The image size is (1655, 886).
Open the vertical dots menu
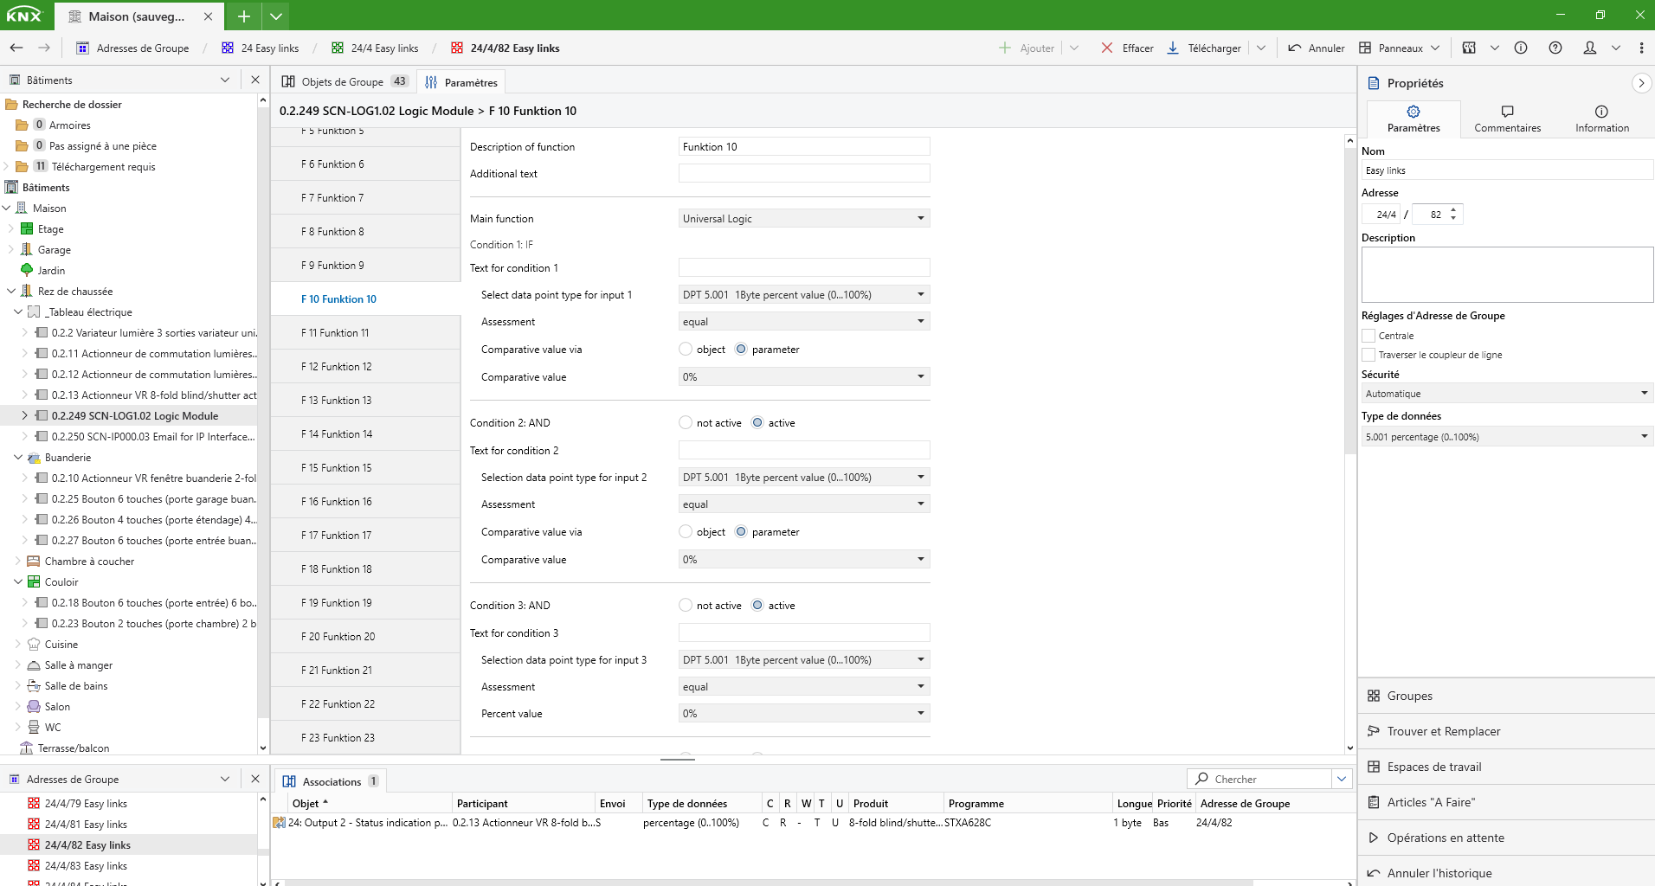[x=1641, y=48]
